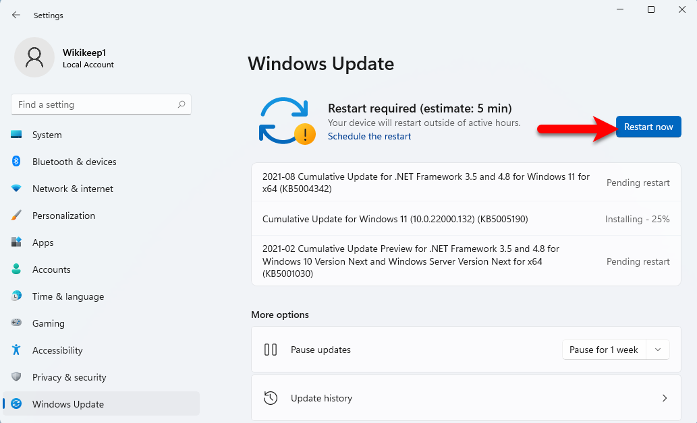Select the System monitor icon
The image size is (697, 423).
pos(16,135)
